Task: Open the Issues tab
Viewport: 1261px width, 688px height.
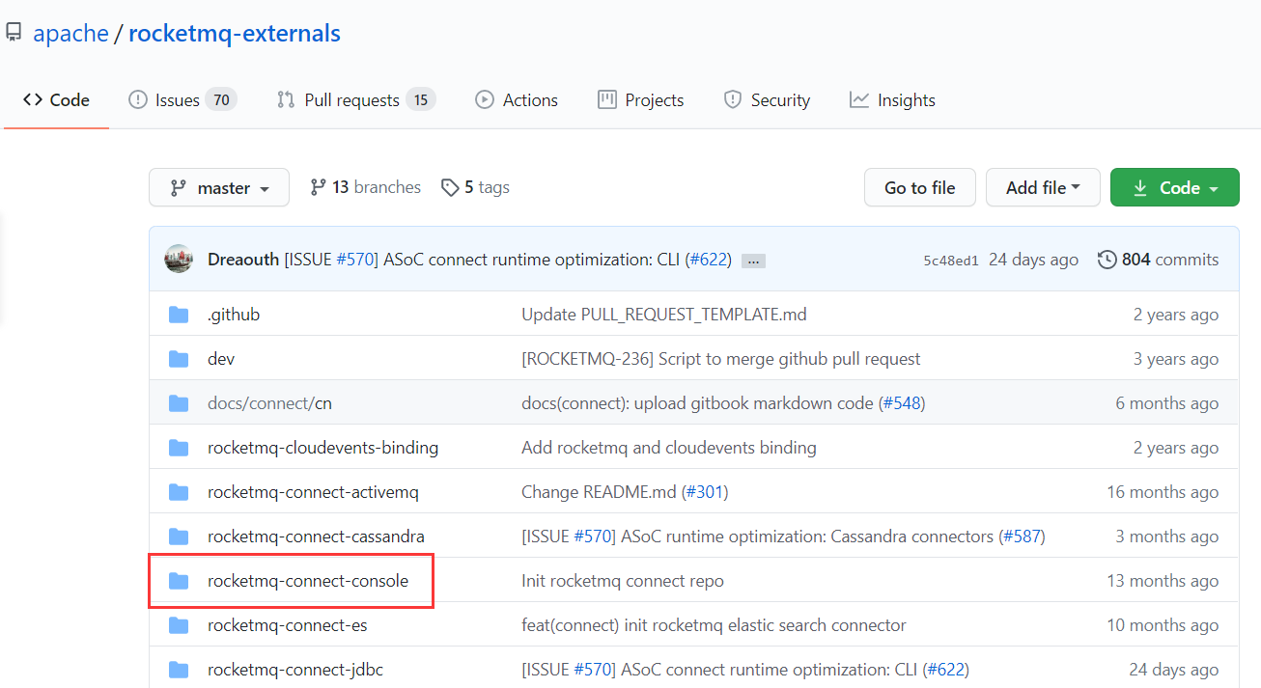Action: pos(182,100)
